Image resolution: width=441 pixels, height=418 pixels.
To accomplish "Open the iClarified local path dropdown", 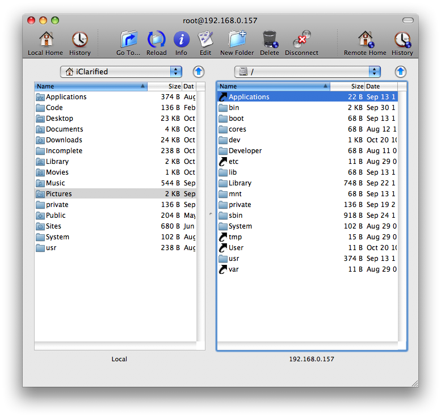I will 121,71.
